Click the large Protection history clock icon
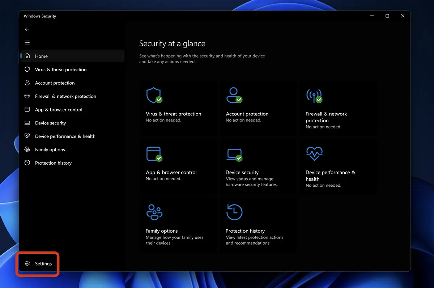Image resolution: width=434 pixels, height=288 pixels. [234, 212]
